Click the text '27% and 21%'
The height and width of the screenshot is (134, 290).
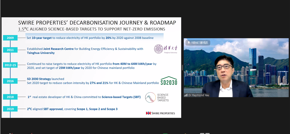(x=99, y=83)
